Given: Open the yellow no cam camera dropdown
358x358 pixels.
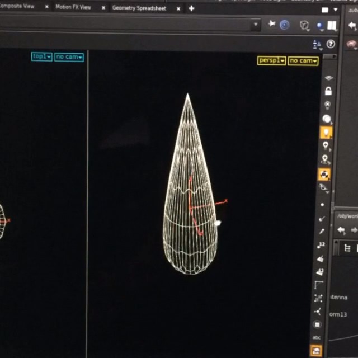Looking at the screenshot, I should click(x=303, y=60).
